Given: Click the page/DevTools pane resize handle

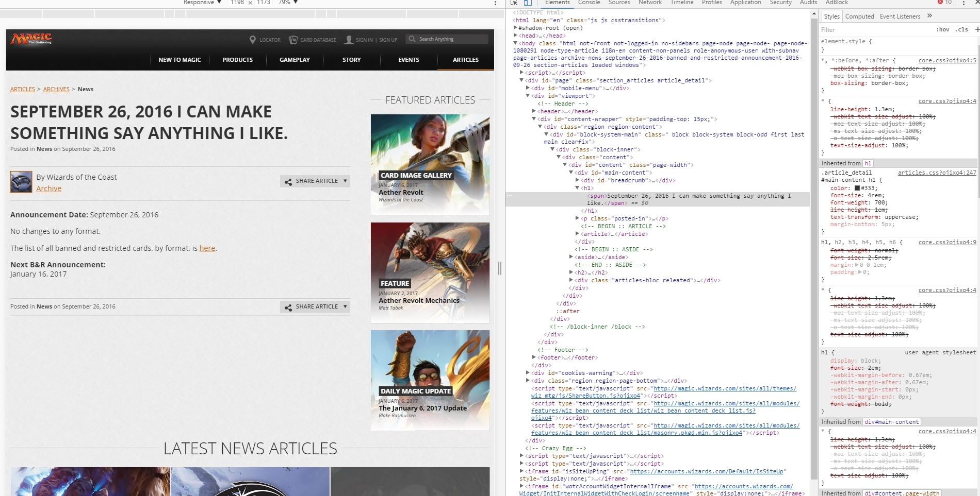Looking at the screenshot, I should click(499, 268).
